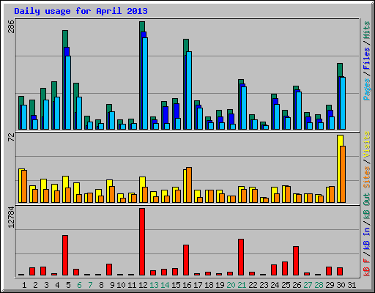The height and width of the screenshot is (293, 375).
Task: Click day label 18 on the x-axis
Action: [209, 285]
